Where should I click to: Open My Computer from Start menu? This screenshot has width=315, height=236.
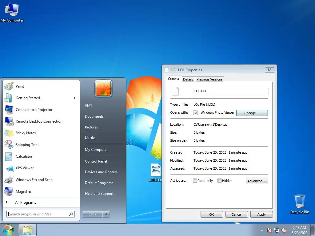(96, 150)
